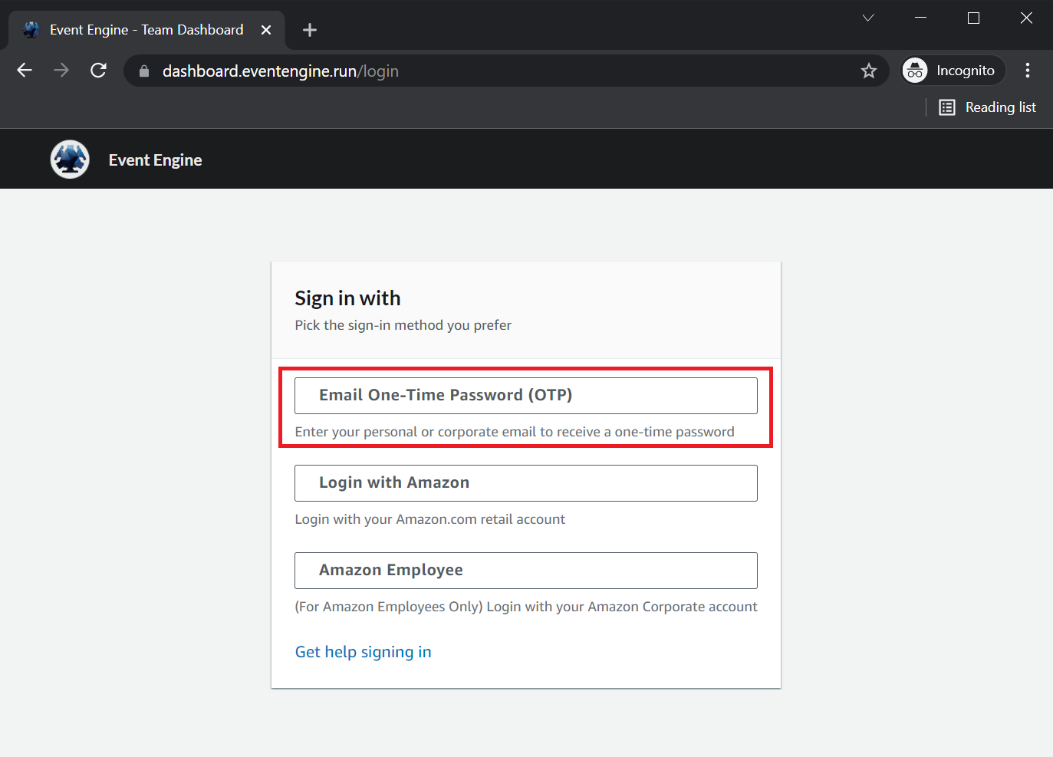Close the Chrome window
1053x757 pixels.
tap(1026, 18)
